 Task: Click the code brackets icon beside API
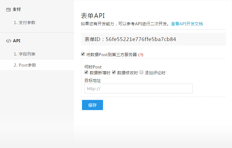coord(9,41)
